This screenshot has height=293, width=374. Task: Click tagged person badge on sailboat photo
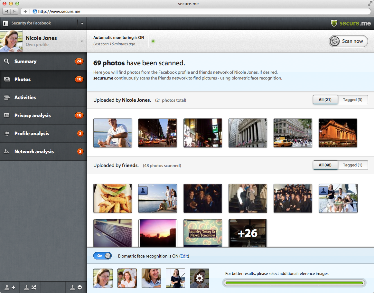click(x=324, y=191)
